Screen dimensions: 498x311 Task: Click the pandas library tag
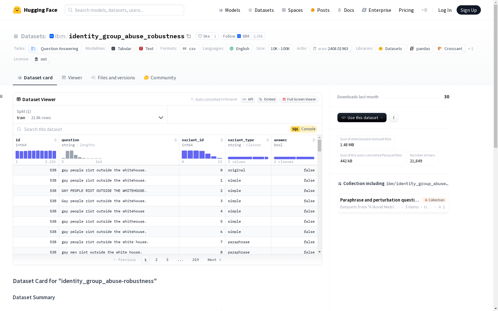420,49
